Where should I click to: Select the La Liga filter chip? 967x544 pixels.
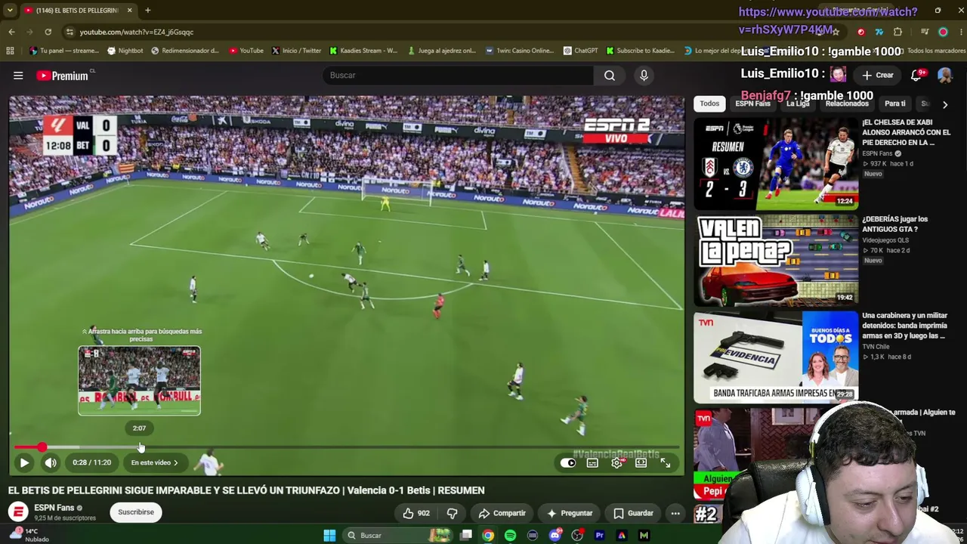tap(798, 104)
